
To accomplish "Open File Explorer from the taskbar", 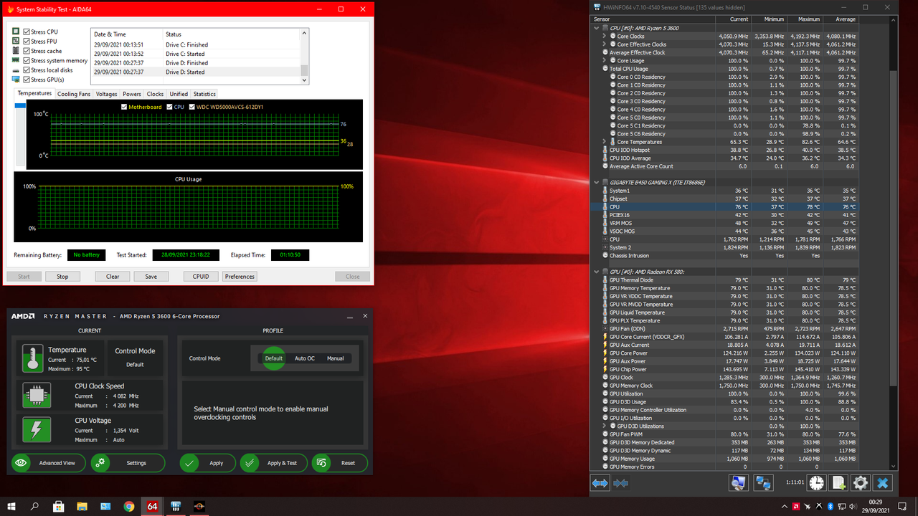I will [x=82, y=506].
